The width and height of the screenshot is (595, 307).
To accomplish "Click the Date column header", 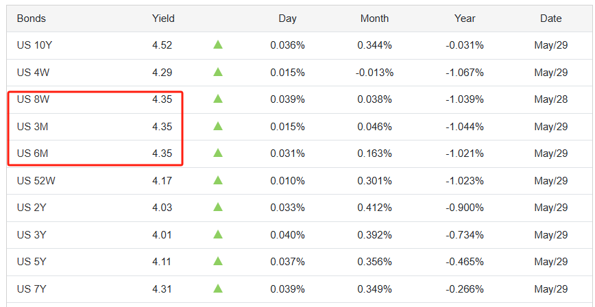I will coord(550,19).
